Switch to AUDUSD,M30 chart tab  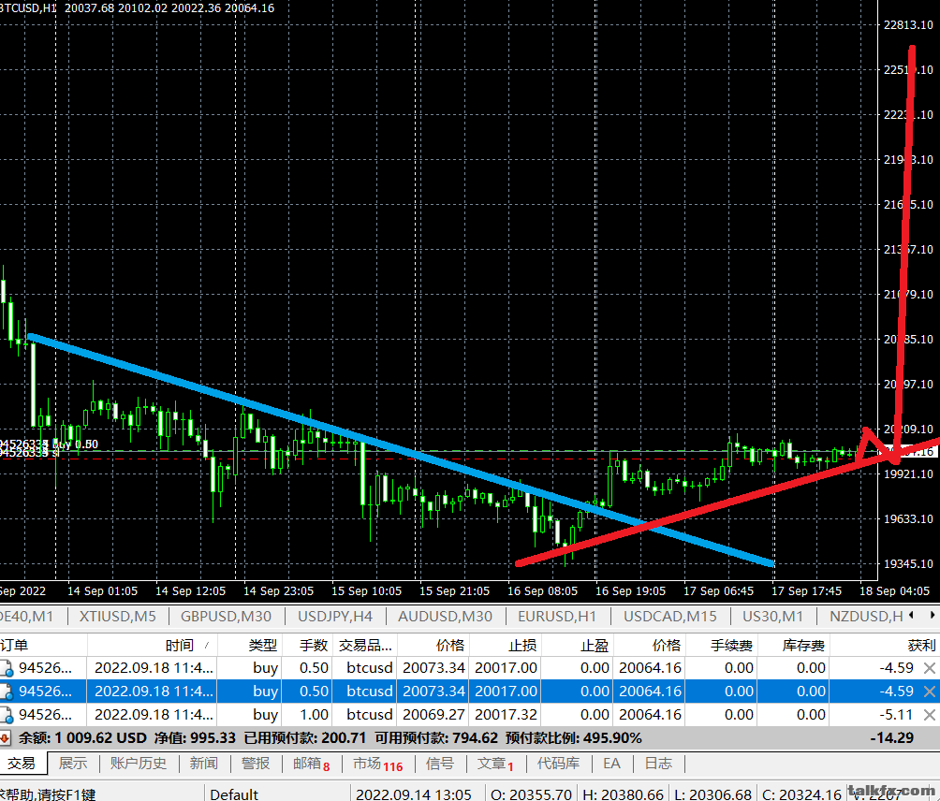(445, 616)
